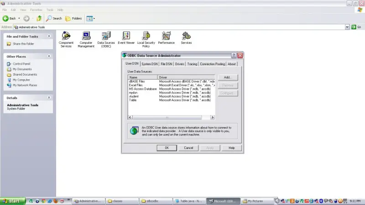Select Data Sources (ODBC) icon
The height and width of the screenshot is (205, 365).
[x=106, y=40]
